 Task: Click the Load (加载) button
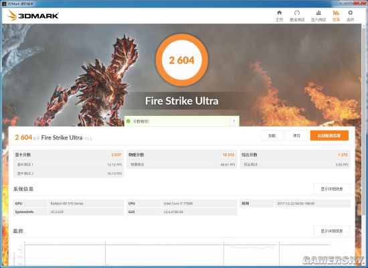(x=272, y=135)
